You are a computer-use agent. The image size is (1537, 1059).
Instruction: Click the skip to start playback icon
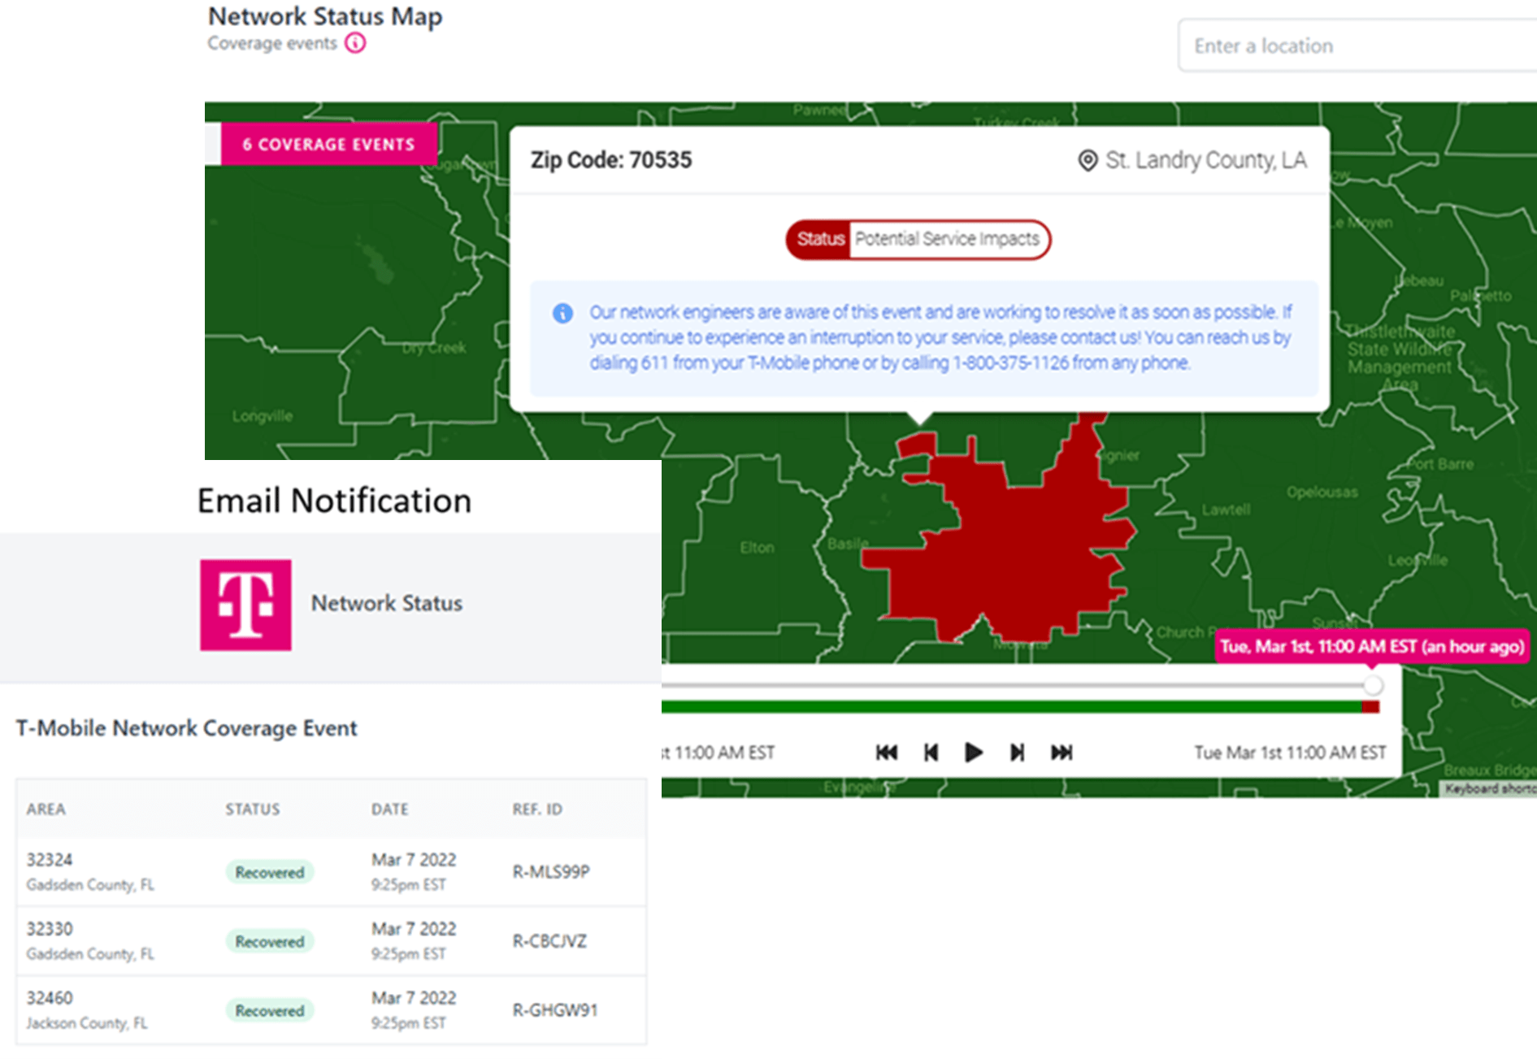(887, 753)
